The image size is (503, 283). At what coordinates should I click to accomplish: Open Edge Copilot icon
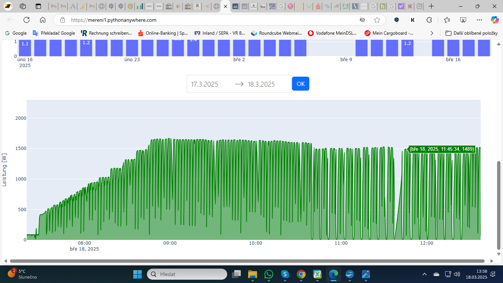494,20
